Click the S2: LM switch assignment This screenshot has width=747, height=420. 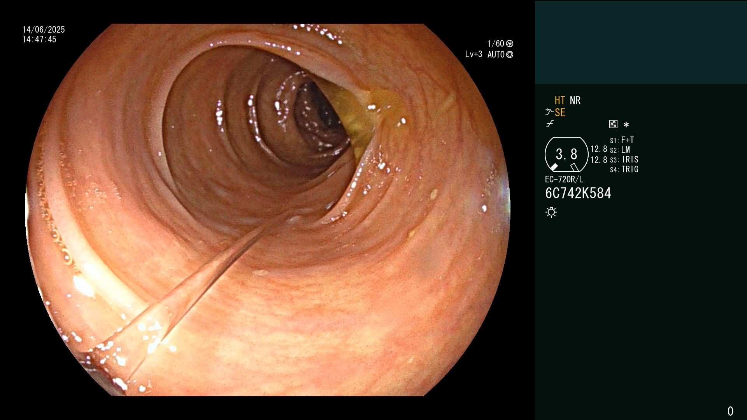[x=620, y=150]
